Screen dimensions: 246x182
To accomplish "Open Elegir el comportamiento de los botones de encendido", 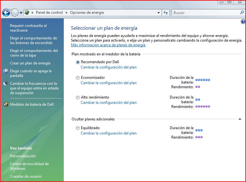I will coord(33,40).
